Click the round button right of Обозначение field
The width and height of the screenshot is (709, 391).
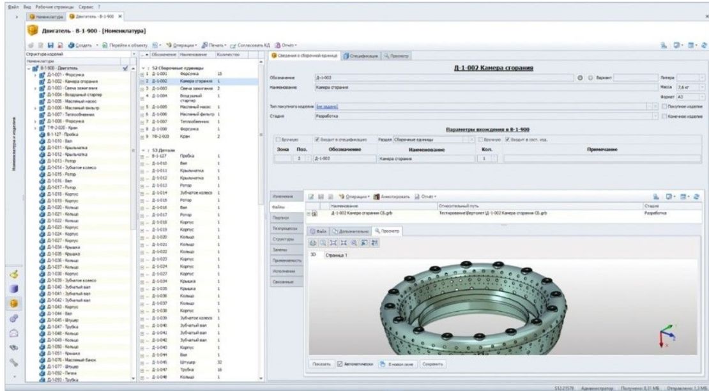click(x=580, y=78)
